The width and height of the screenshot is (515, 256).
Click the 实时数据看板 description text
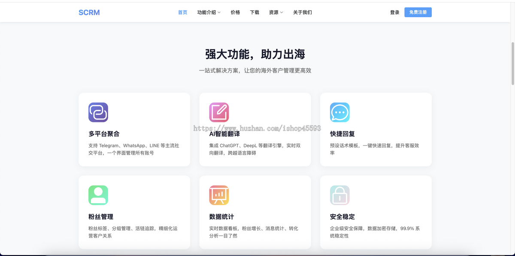point(254,232)
